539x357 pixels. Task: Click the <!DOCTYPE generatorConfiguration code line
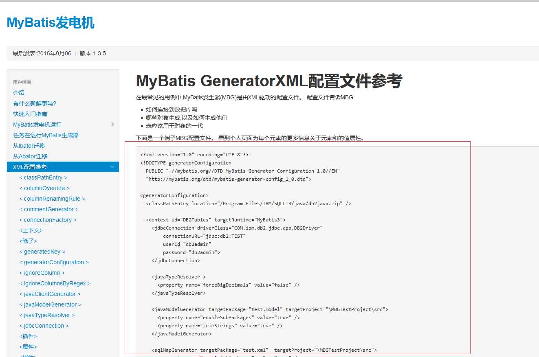(186, 163)
